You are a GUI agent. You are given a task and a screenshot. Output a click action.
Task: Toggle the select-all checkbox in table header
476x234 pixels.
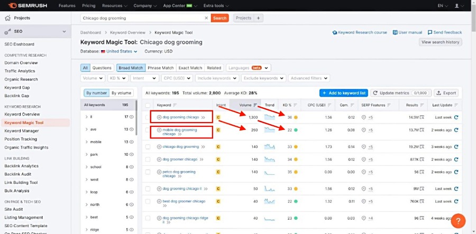[148, 106]
